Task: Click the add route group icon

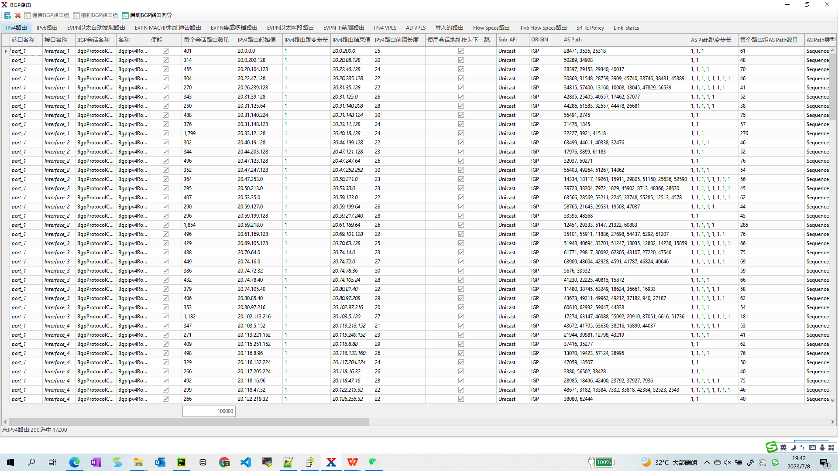Action: click(x=7, y=15)
